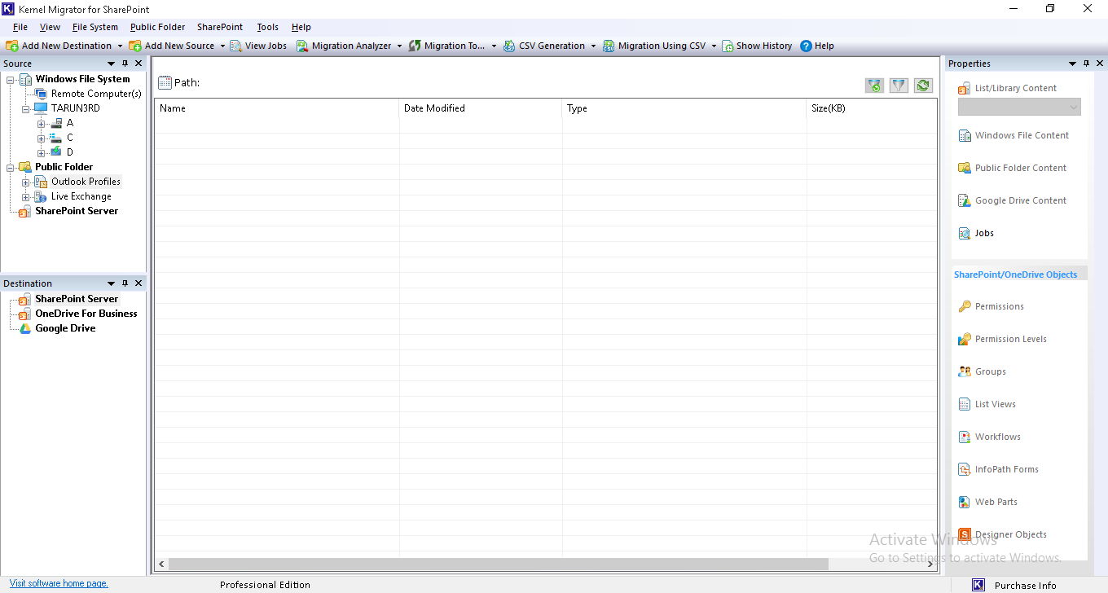
Task: Open the Public Folder menu
Action: pos(158,27)
